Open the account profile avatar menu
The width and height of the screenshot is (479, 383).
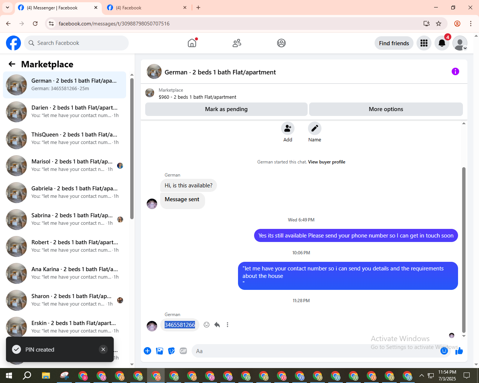click(460, 43)
